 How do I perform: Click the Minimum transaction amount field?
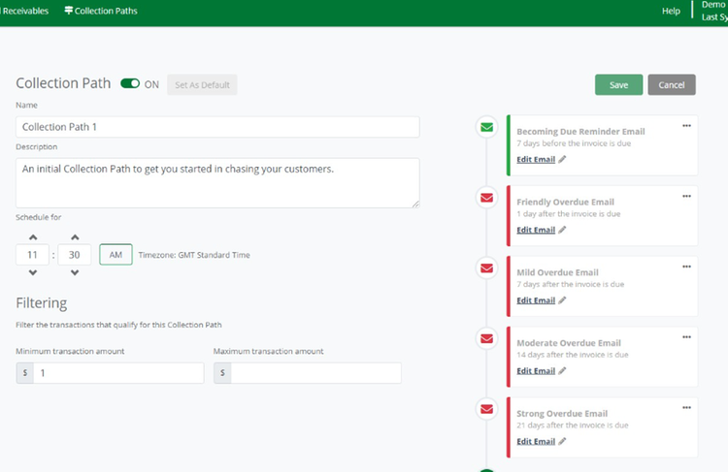117,373
